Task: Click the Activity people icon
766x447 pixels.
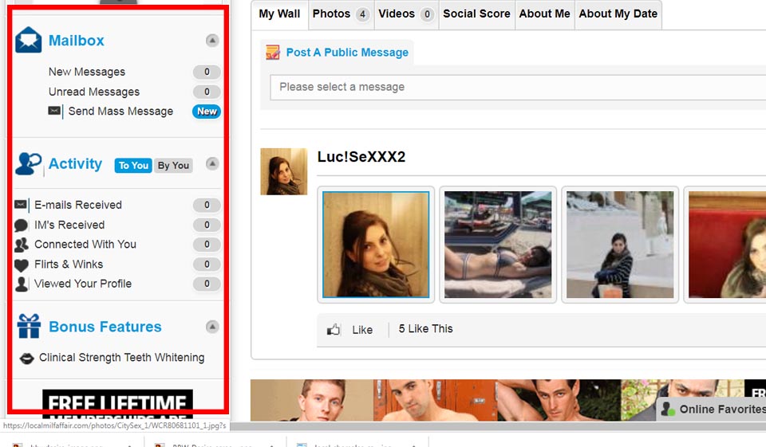Action: pyautogui.click(x=29, y=164)
